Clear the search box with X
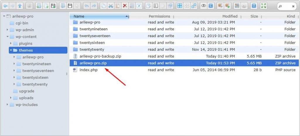300x136 pixels. point(293,6)
